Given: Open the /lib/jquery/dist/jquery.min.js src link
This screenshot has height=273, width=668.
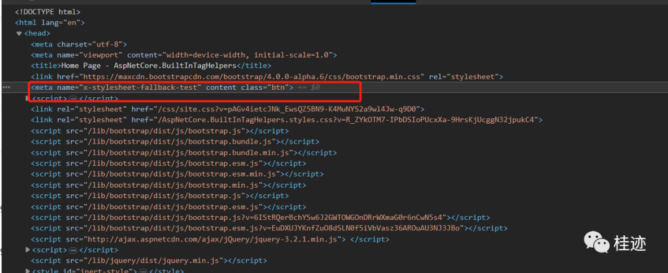Looking at the screenshot, I should [156, 261].
